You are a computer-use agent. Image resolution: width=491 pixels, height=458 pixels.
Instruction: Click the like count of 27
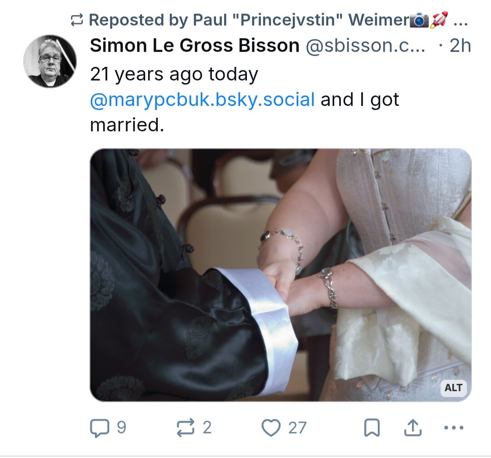coord(297,428)
